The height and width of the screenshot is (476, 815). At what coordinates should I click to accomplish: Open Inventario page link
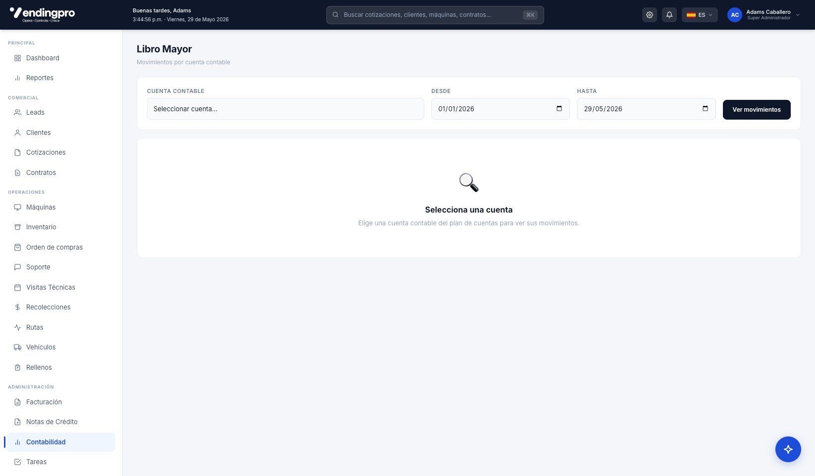(60, 227)
